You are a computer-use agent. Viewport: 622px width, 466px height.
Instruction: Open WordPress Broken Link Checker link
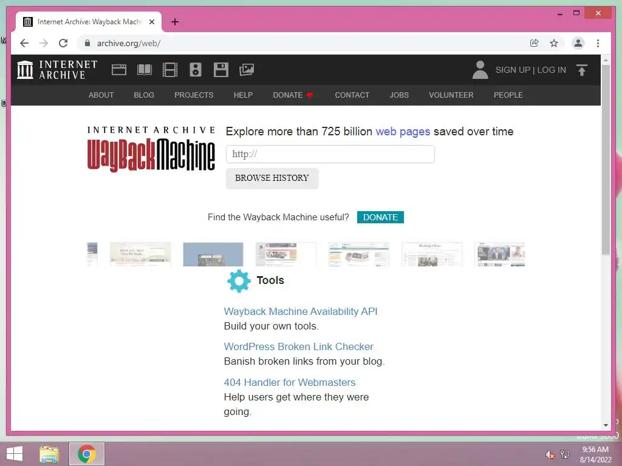pos(299,346)
